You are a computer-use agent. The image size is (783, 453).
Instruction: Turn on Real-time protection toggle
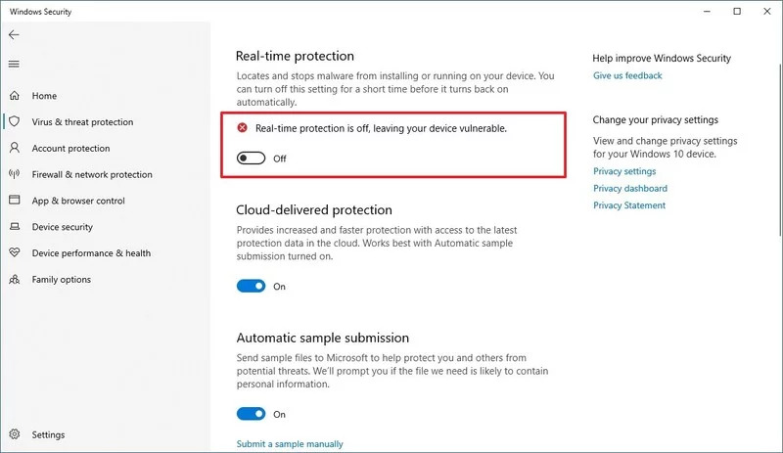(x=252, y=158)
